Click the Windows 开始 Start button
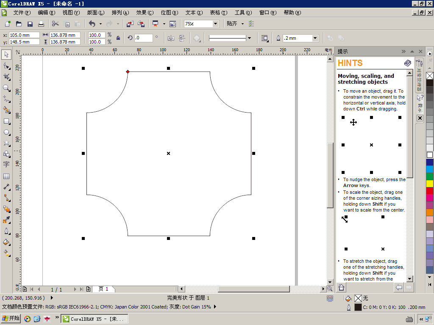Image resolution: width=434 pixels, height=325 pixels. coord(11,319)
